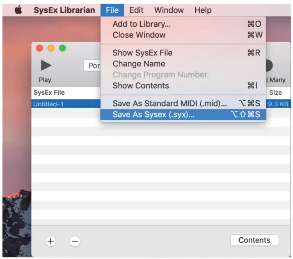Add a file with the plus button
The image size is (293, 259).
(50, 241)
